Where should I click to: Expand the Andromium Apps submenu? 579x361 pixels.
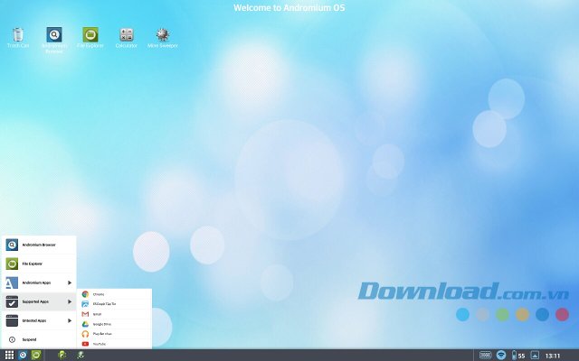point(38,283)
